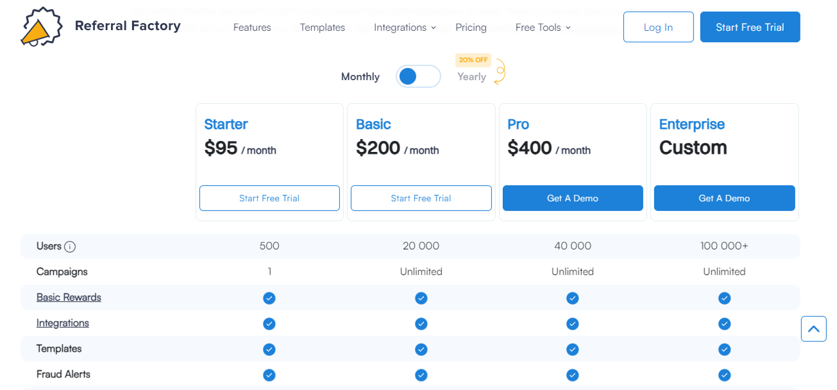Start a free trial on the Basic plan
Image resolution: width=837 pixels, height=390 pixels.
pyautogui.click(x=421, y=198)
